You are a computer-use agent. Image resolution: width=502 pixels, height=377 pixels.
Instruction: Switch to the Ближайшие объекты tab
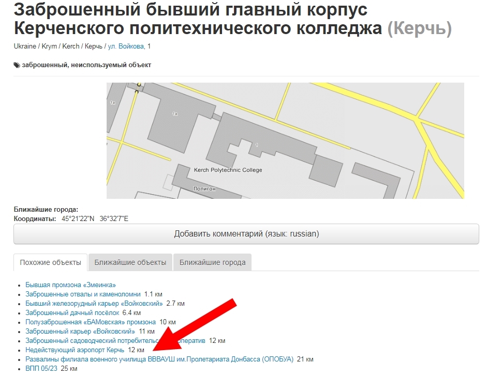pos(130,262)
